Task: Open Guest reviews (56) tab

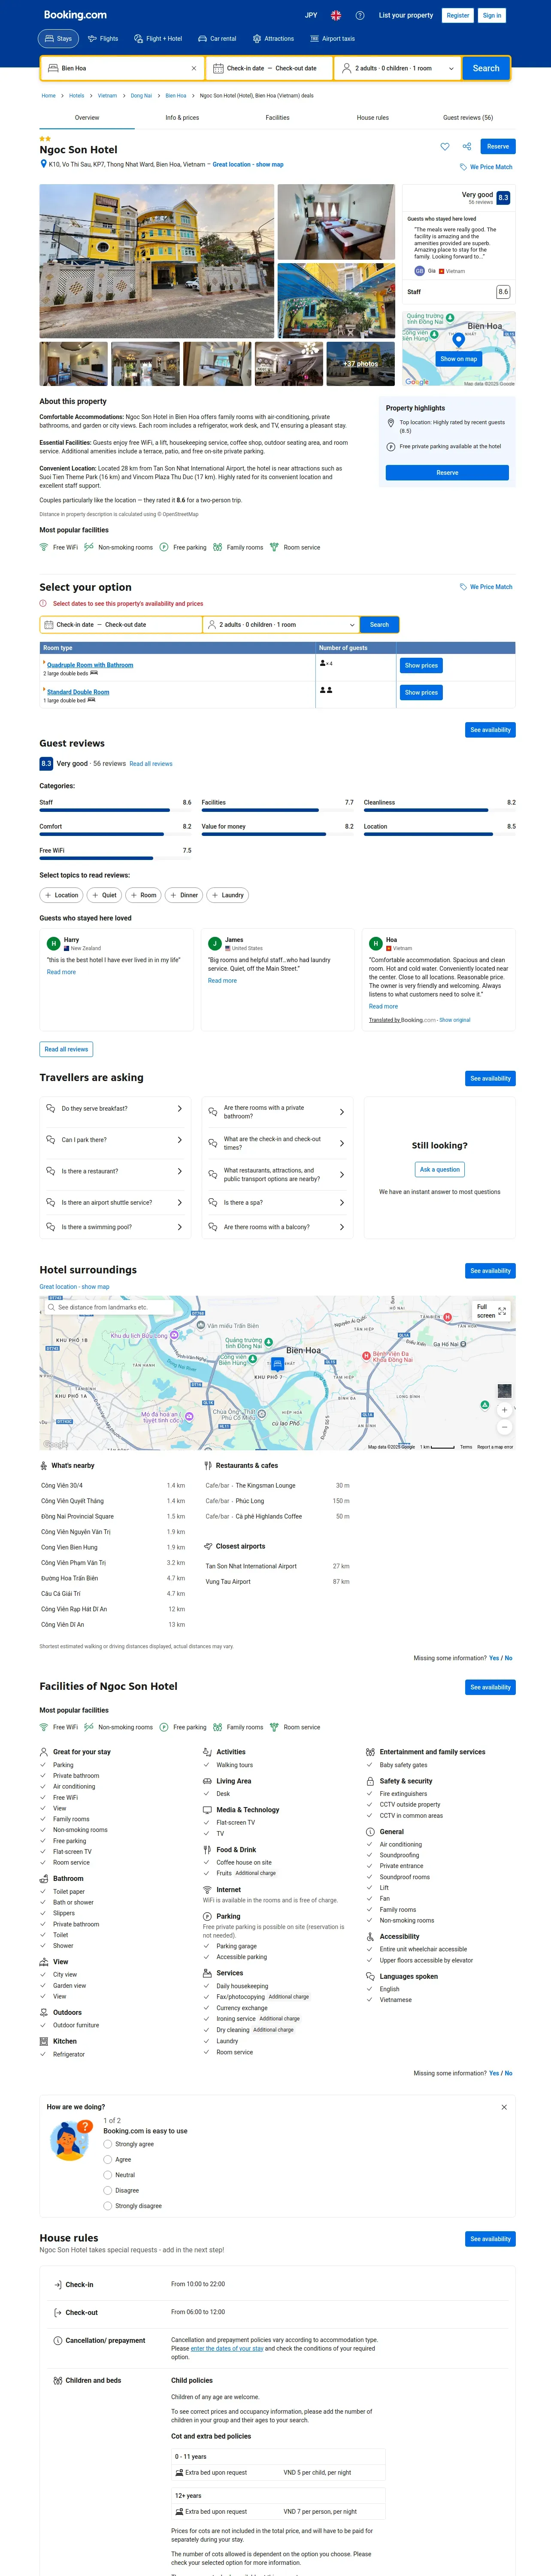Action: coord(468,117)
